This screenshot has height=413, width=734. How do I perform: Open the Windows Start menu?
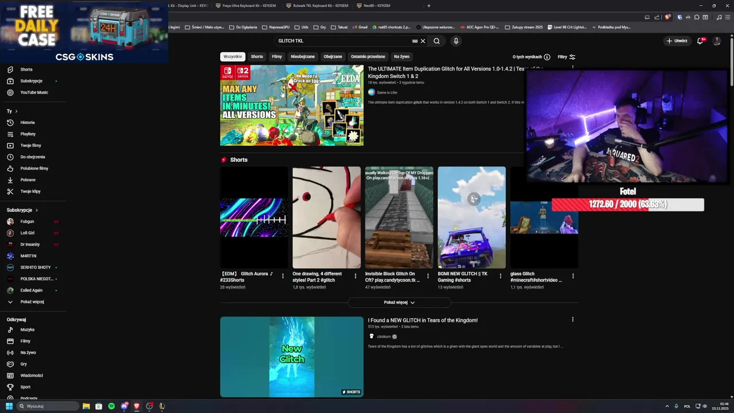click(x=9, y=406)
